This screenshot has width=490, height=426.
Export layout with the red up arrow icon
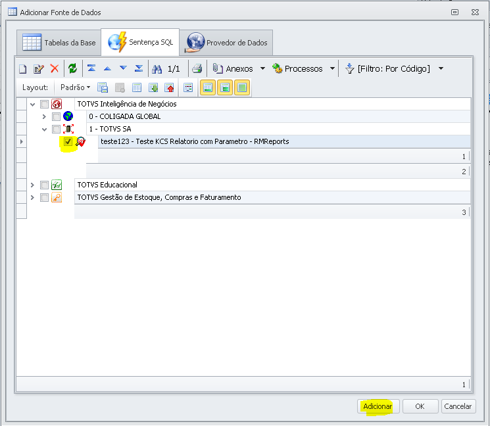pos(169,87)
